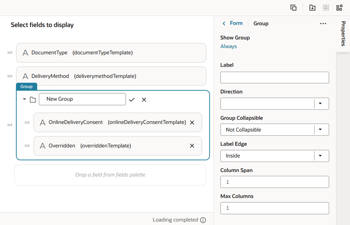Click the add group folder icon

[312, 8]
